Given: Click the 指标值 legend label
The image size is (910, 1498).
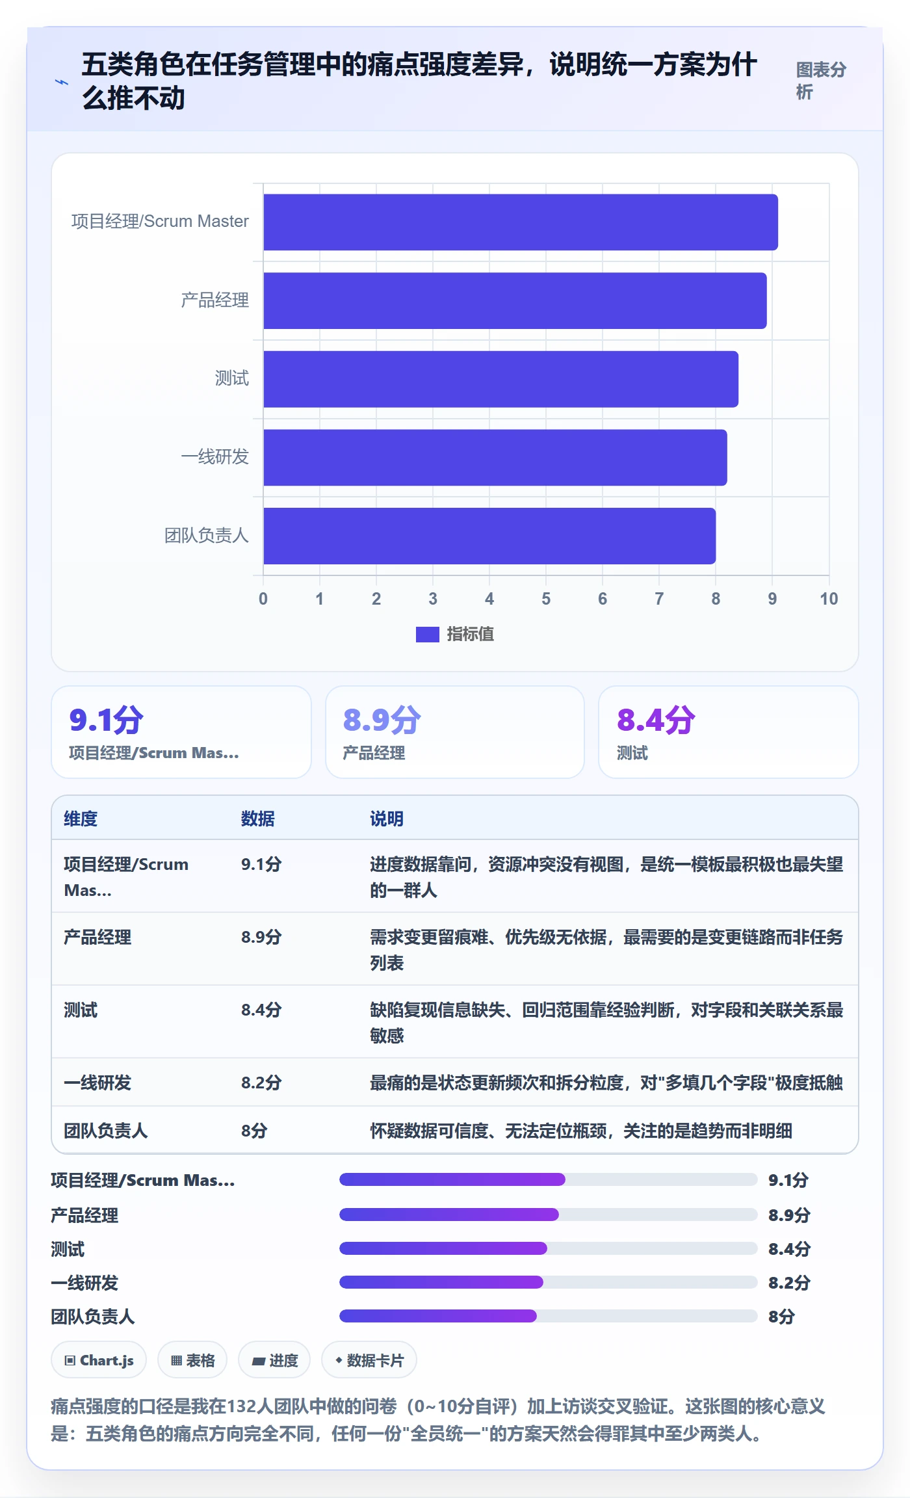Looking at the screenshot, I should [x=471, y=634].
